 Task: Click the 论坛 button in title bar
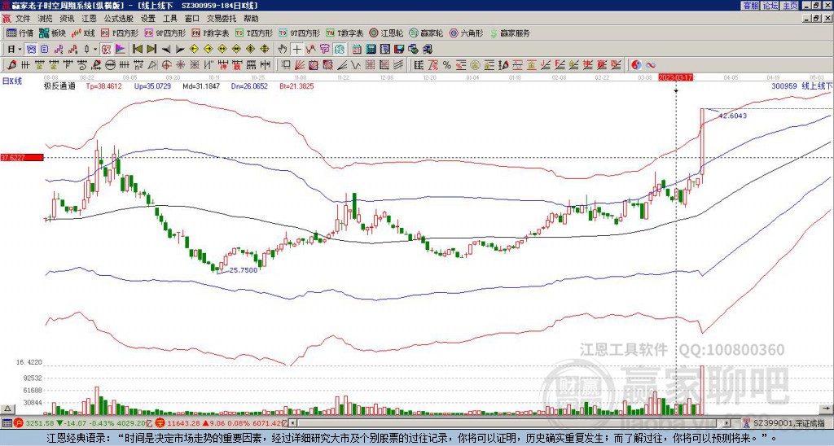coord(770,5)
